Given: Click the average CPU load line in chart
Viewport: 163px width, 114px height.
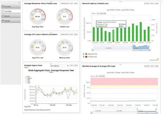Looking at the screenshot, I should [123, 101].
